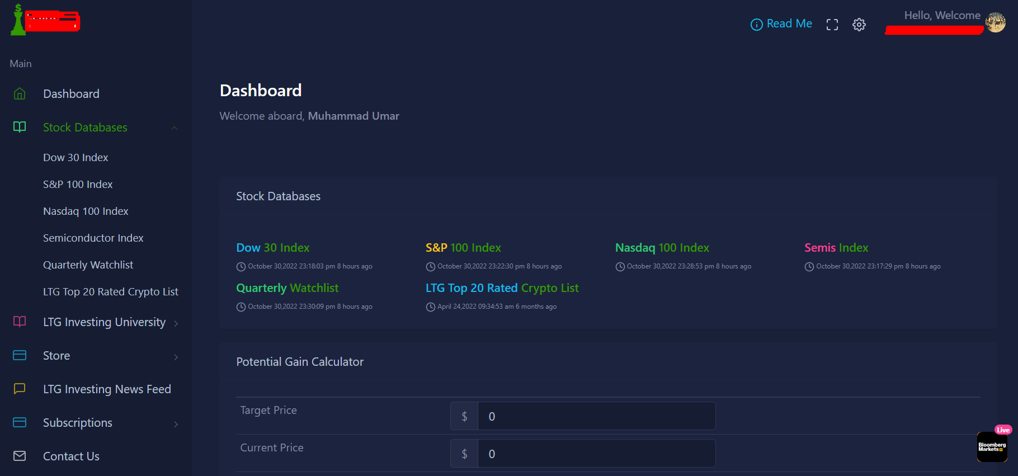Open the Read Me link

[781, 24]
